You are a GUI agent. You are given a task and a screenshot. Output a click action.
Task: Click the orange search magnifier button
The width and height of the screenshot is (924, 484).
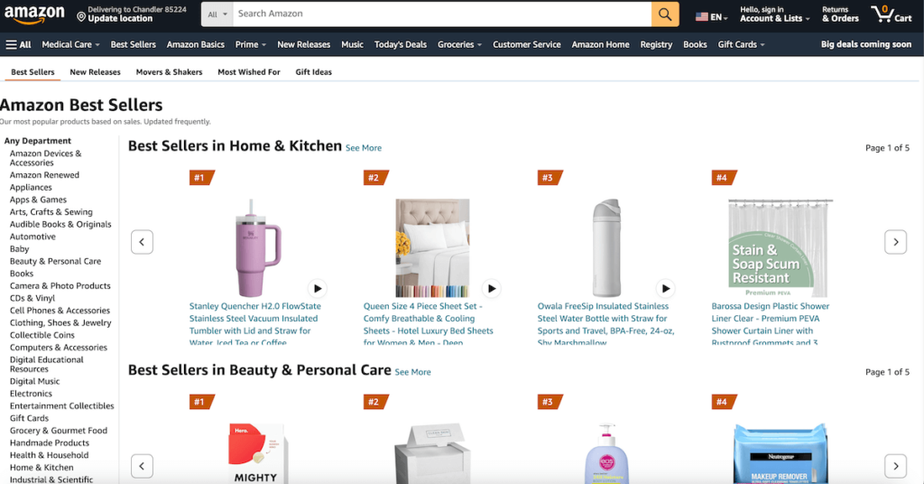point(665,14)
